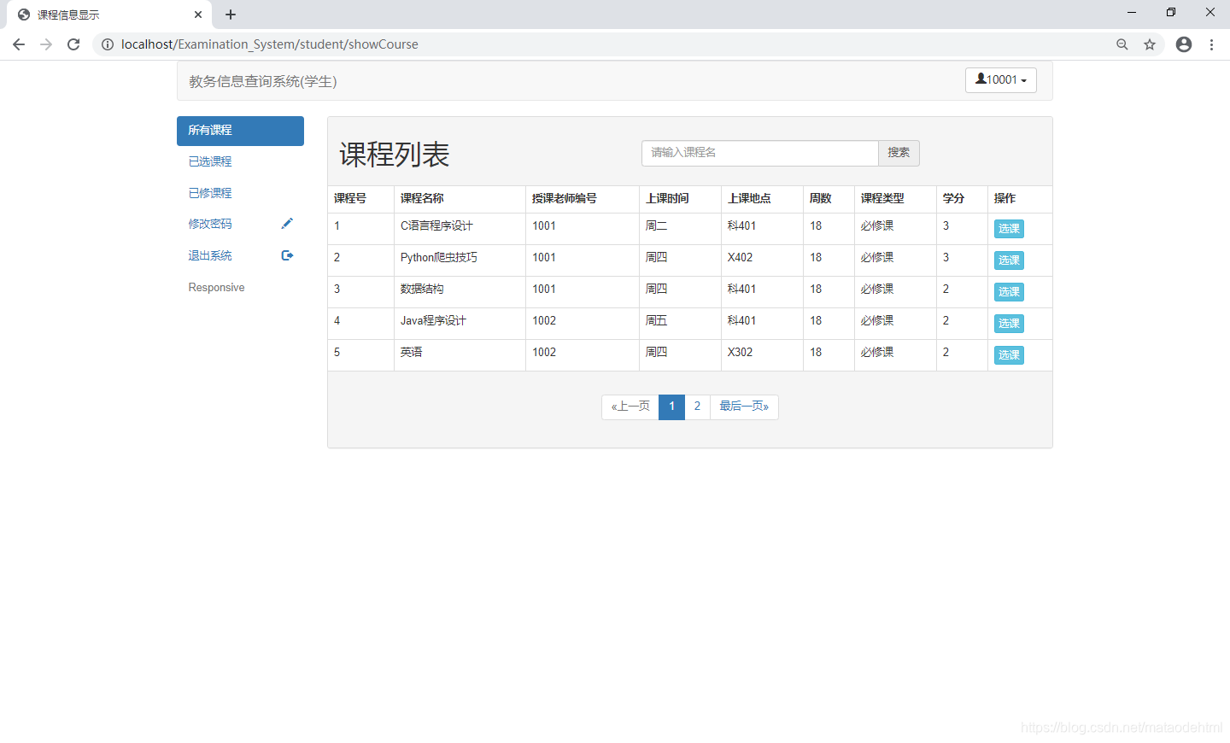Click the 课程列表 page heading
This screenshot has width=1230, height=743.
pos(395,155)
